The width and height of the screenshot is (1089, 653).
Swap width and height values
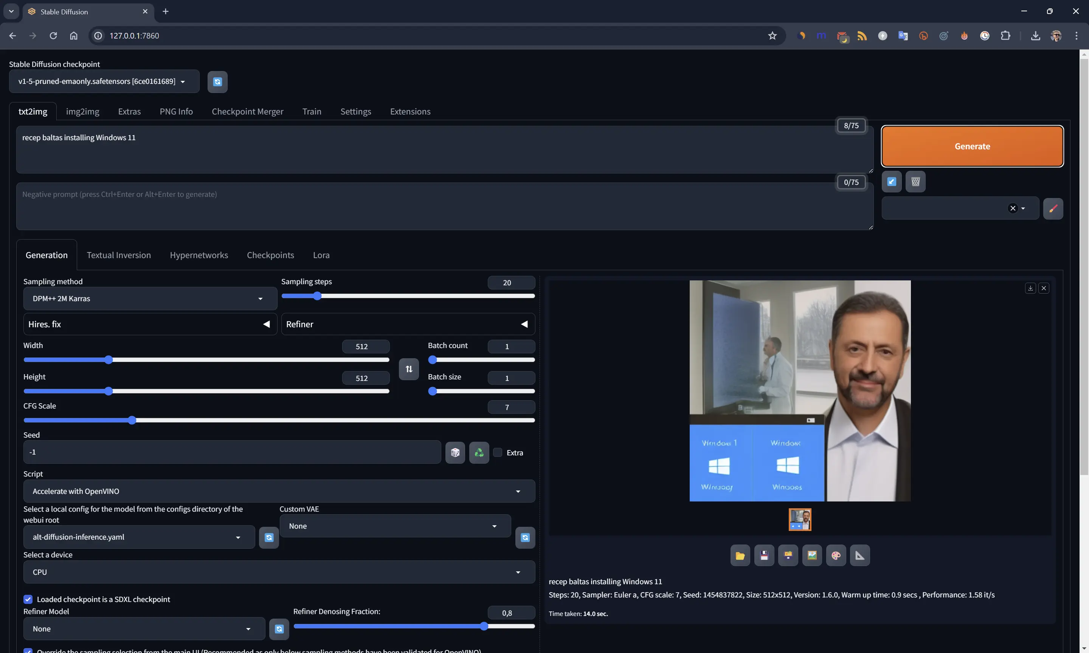pos(409,369)
